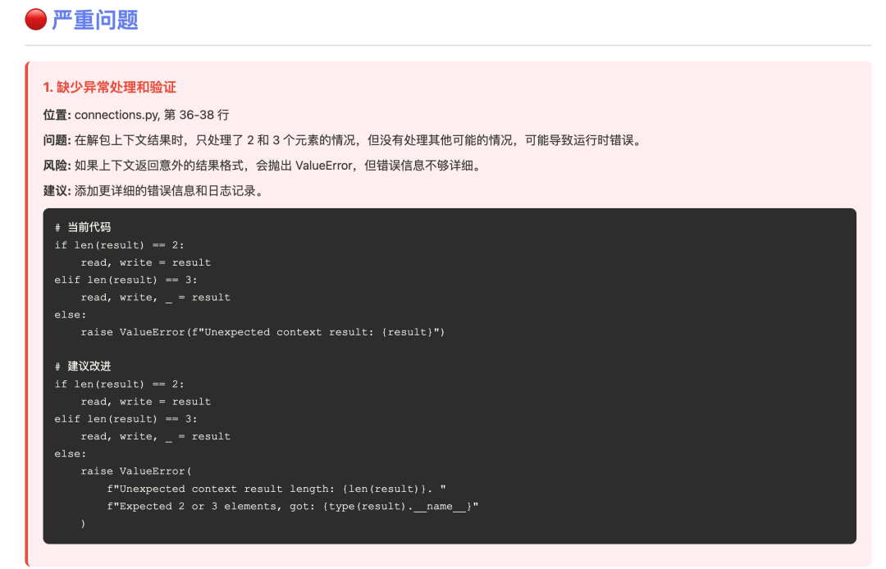Click the connections.py file location text
Viewport: 886px width, 569px height.
[152, 114]
